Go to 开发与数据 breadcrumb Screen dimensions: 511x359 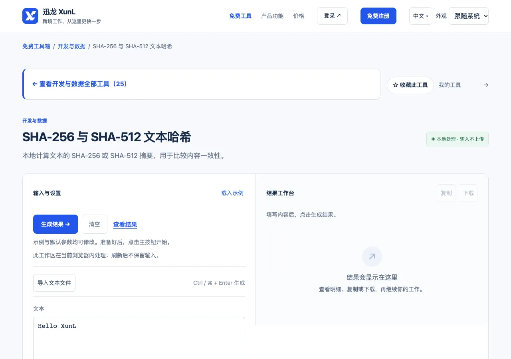pyautogui.click(x=71, y=46)
